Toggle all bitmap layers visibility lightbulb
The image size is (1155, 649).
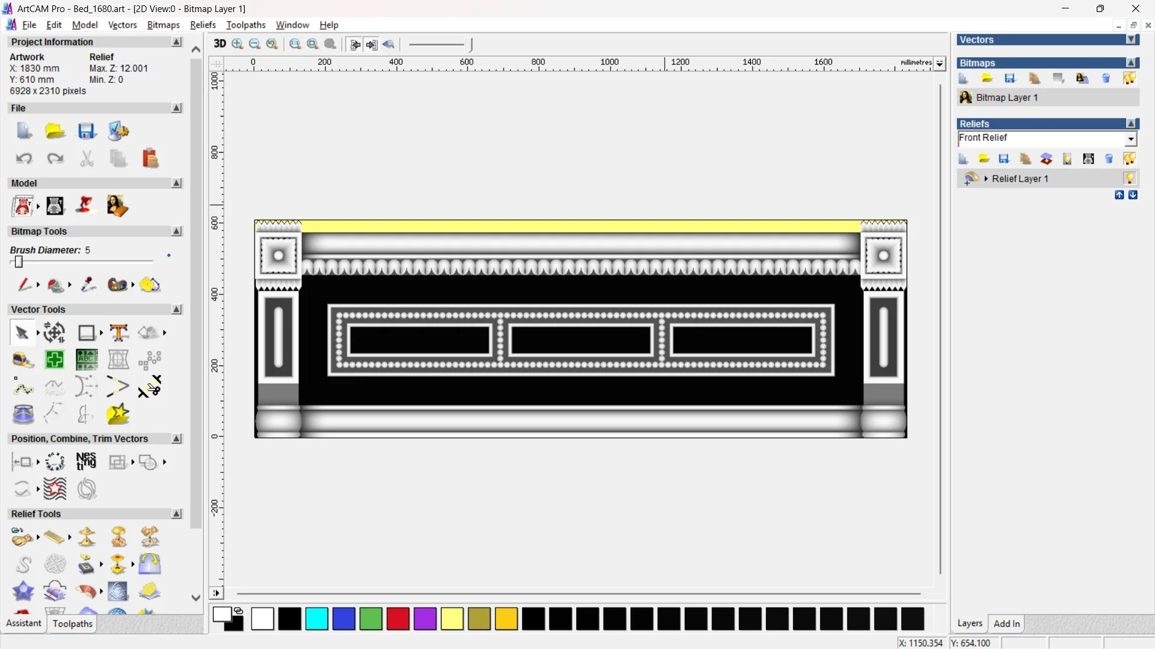pyautogui.click(x=1129, y=79)
